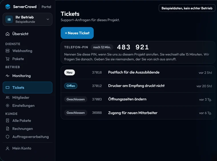Click the receipt icon beside Alle Pakete
Screen dimensions: 217x161
pos(7,121)
